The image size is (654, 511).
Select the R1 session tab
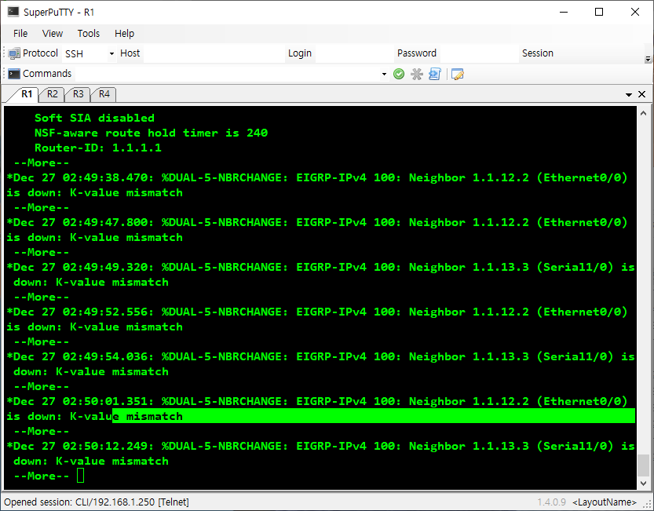click(x=27, y=94)
